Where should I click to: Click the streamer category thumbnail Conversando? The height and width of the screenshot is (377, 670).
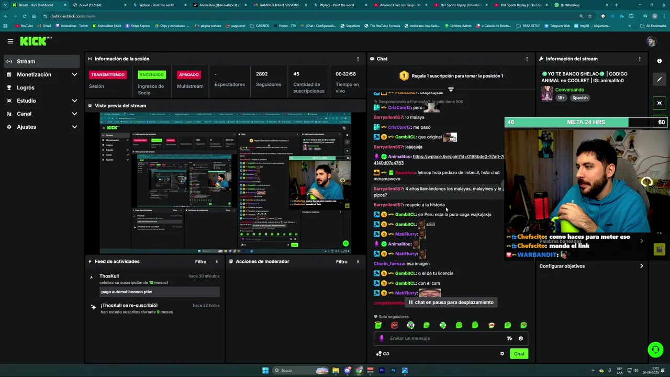coord(547,94)
